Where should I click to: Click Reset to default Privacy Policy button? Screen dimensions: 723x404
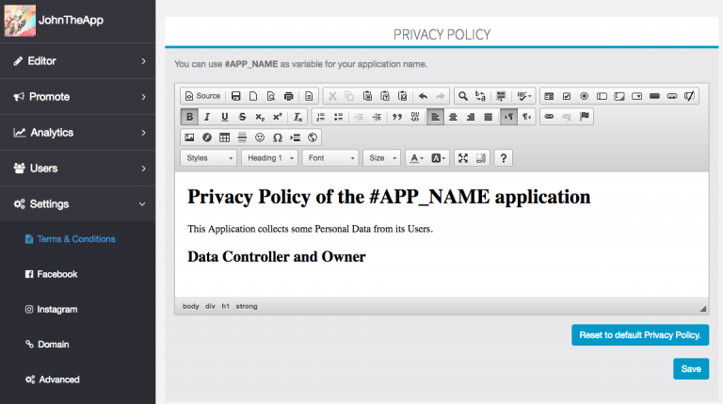[639, 335]
